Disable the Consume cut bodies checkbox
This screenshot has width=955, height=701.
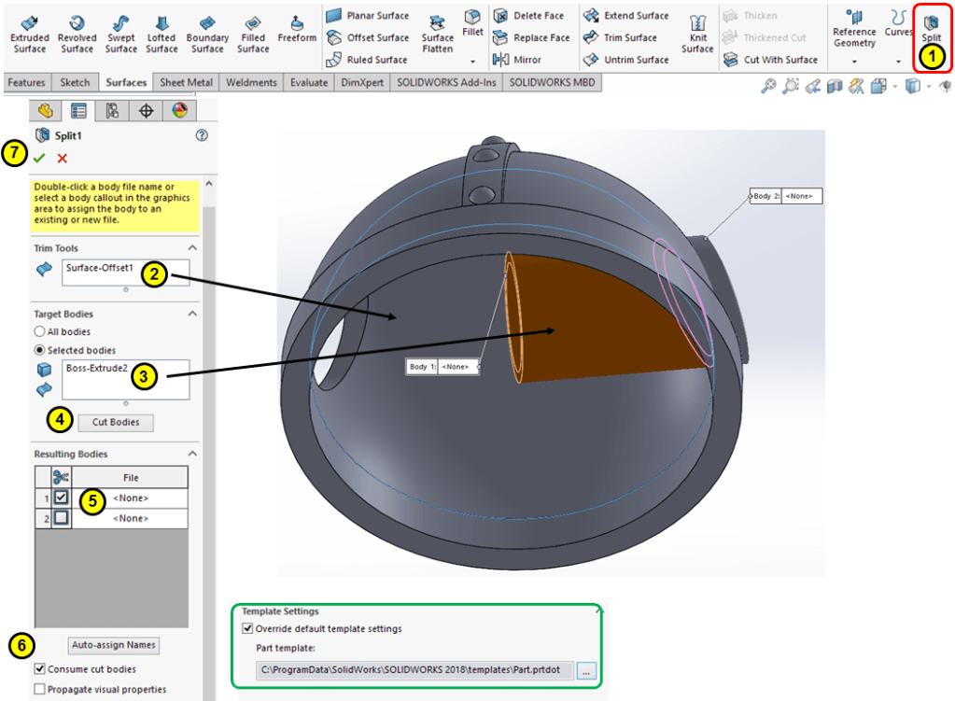click(40, 669)
